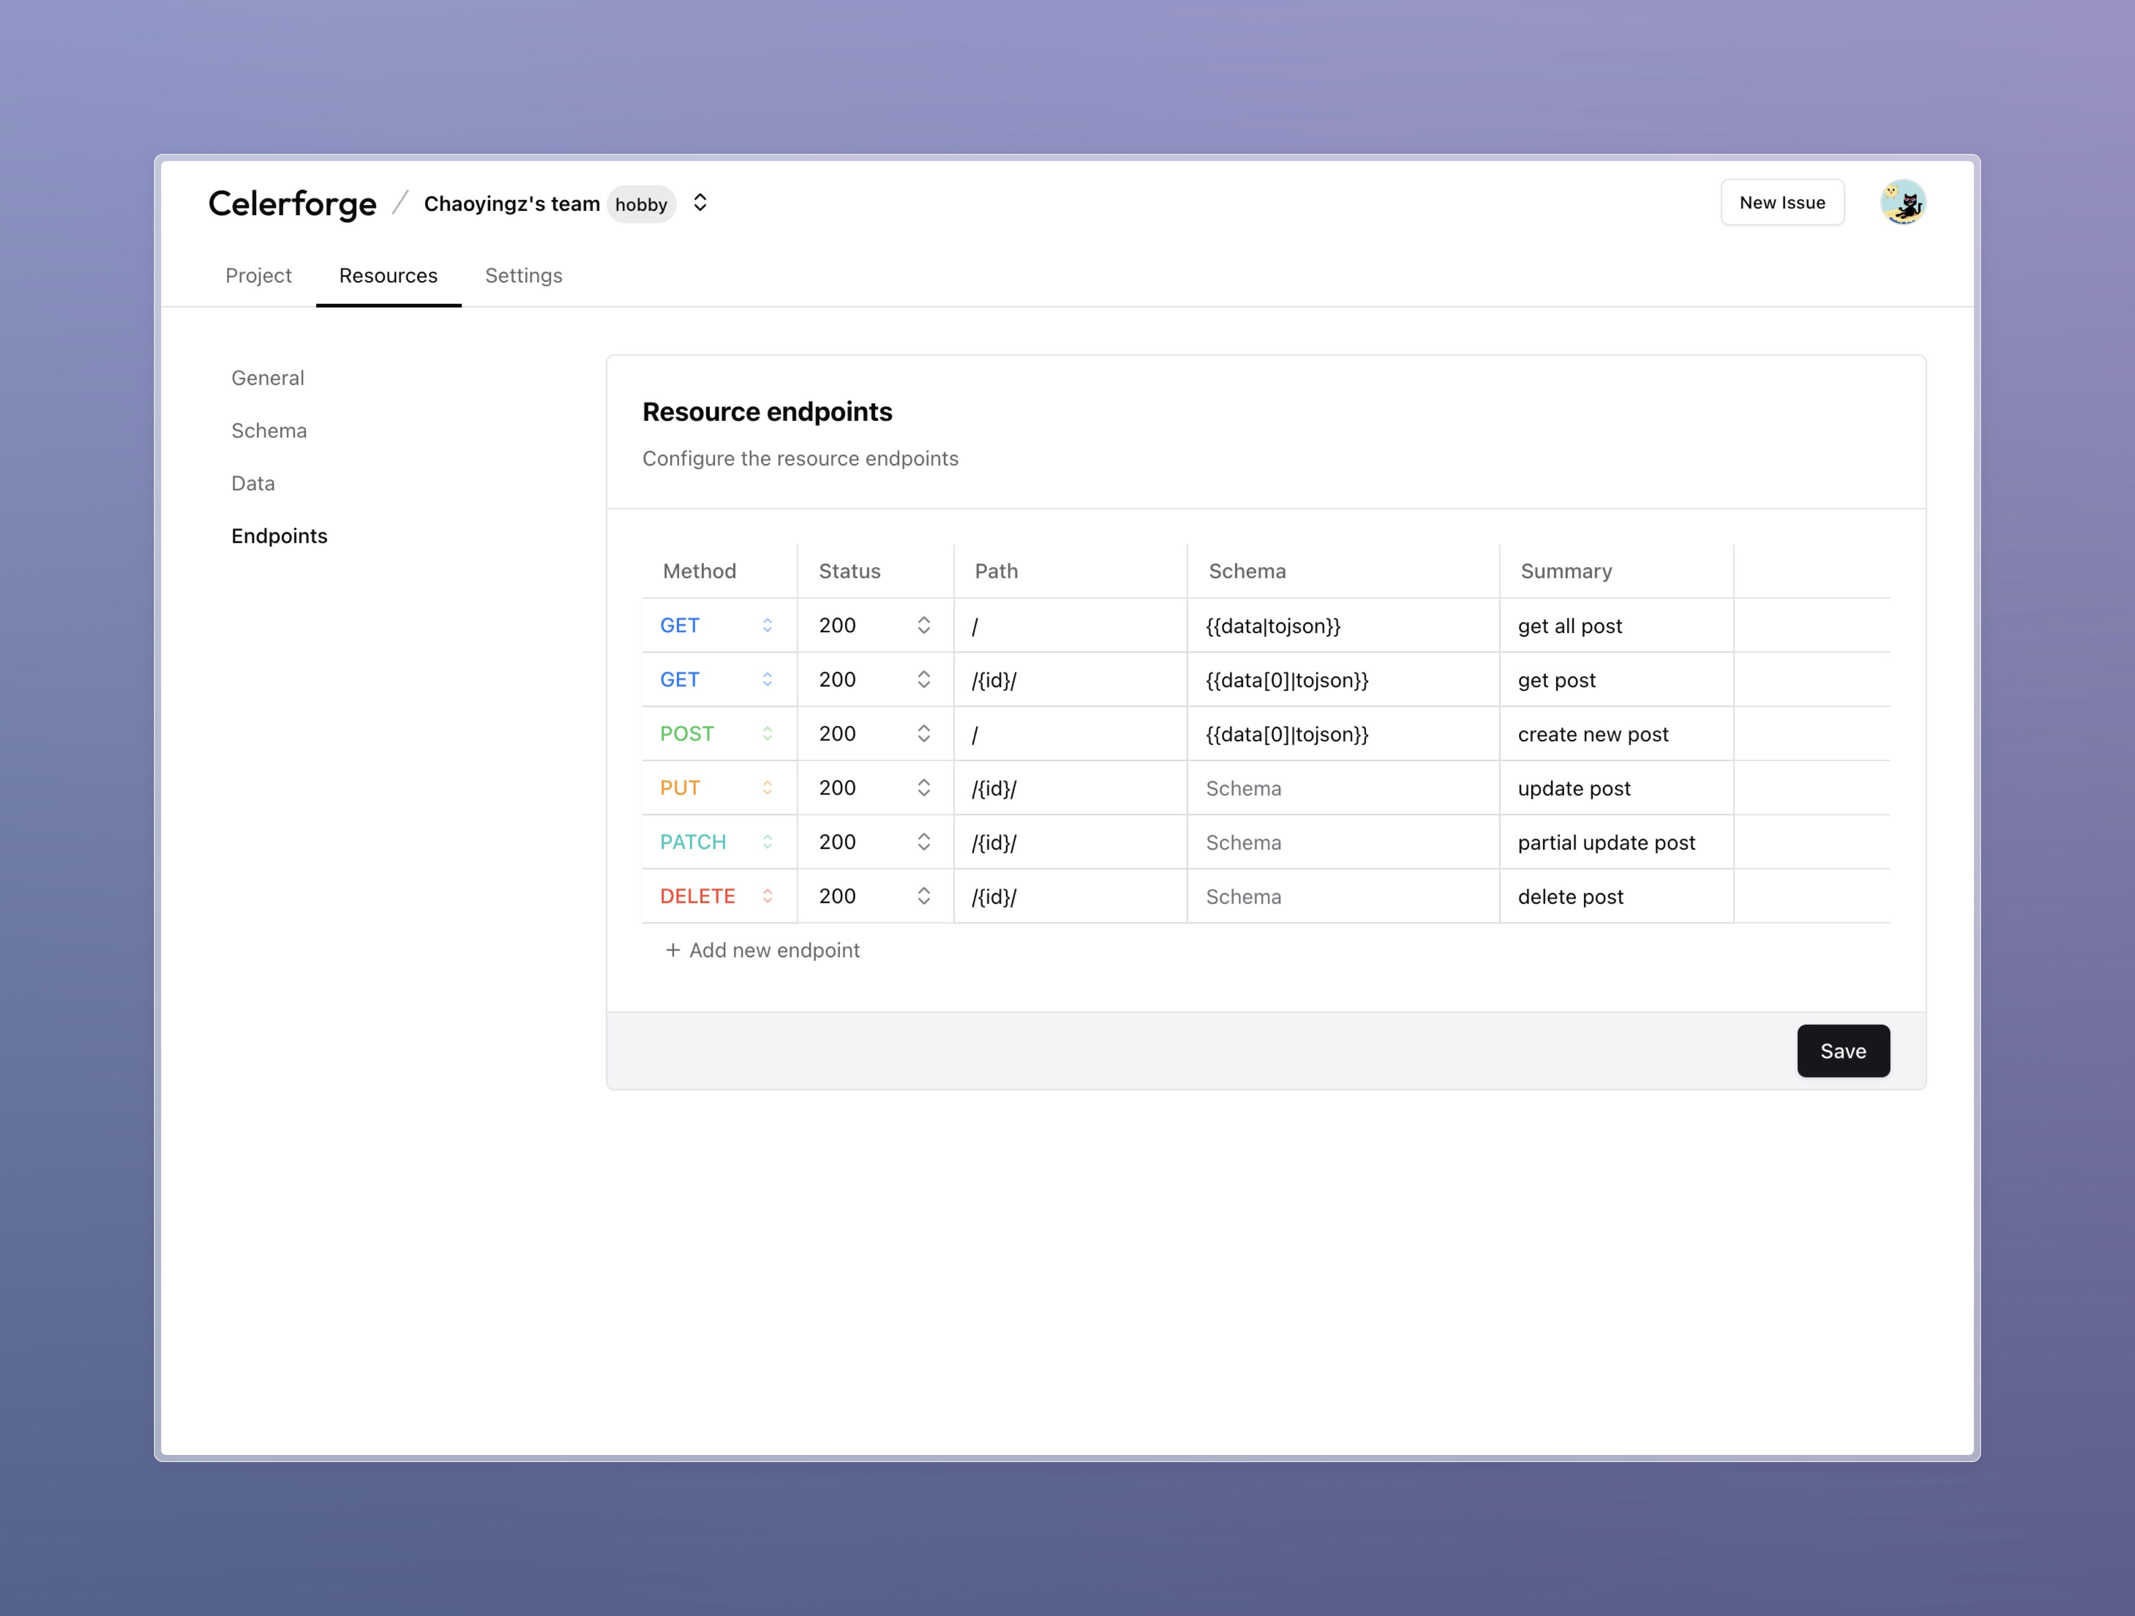Switch to the Project tab
This screenshot has height=1616, width=2135.
pyautogui.click(x=258, y=276)
